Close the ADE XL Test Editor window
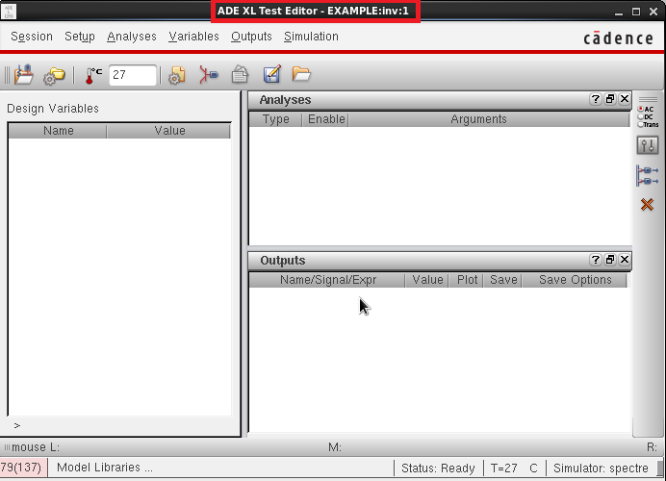The image size is (666, 481). (x=653, y=12)
